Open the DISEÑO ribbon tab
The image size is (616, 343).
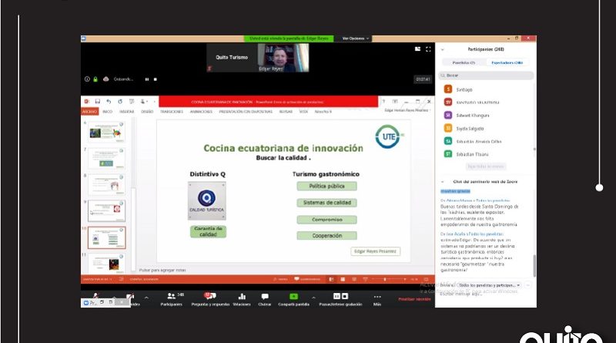pyautogui.click(x=147, y=112)
